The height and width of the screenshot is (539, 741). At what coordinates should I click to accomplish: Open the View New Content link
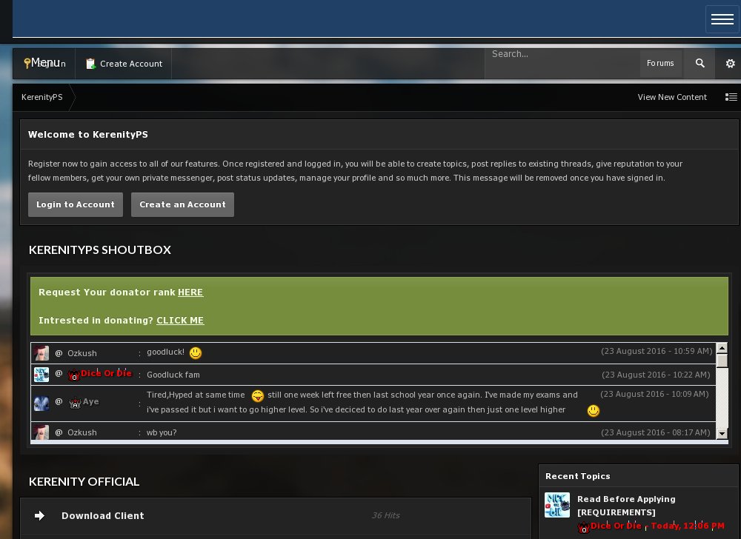(x=672, y=97)
